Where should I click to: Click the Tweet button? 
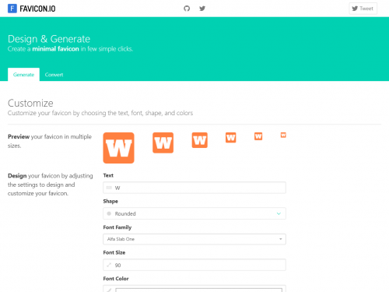[363, 9]
